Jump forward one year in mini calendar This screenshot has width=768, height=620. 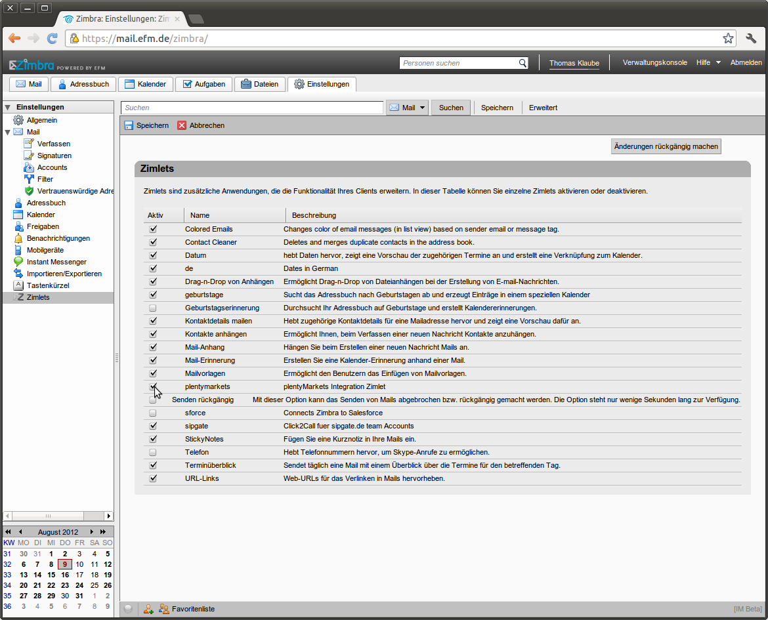coord(103,532)
